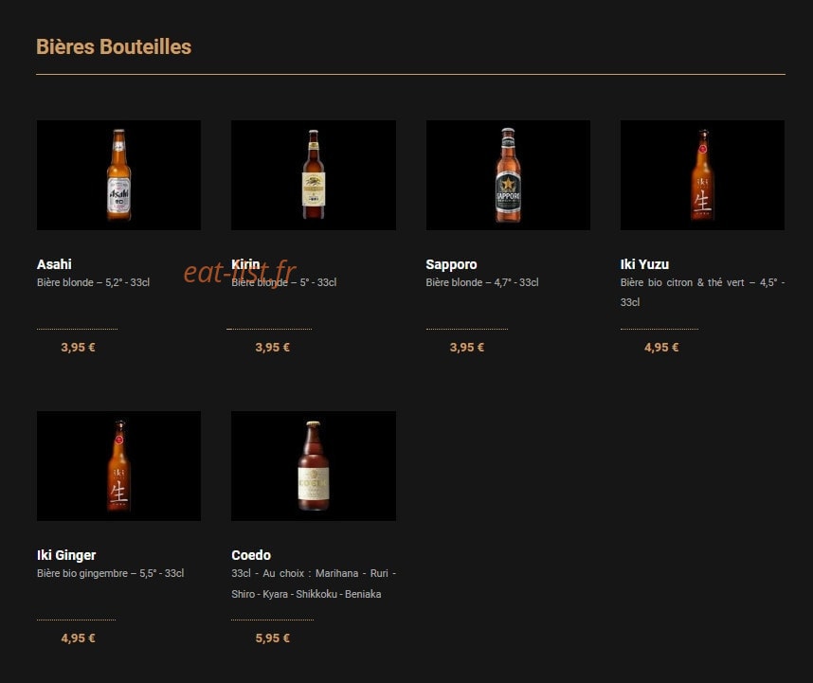Click the 4,95 € price under Iki Yuzu
The width and height of the screenshot is (813, 683).
tap(661, 348)
